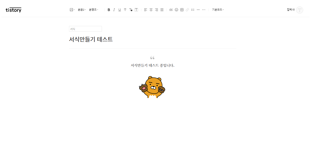This screenshot has height=149, width=313.
Task: Insert a blockquote with the quote icon
Action: coord(171,10)
